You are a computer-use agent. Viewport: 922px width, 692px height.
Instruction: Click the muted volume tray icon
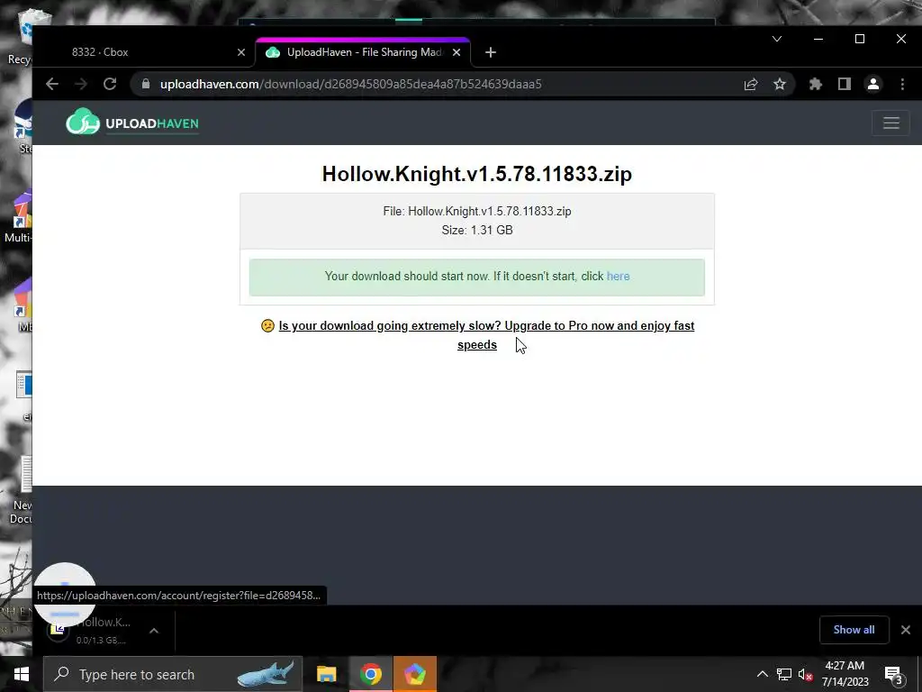[x=806, y=674]
